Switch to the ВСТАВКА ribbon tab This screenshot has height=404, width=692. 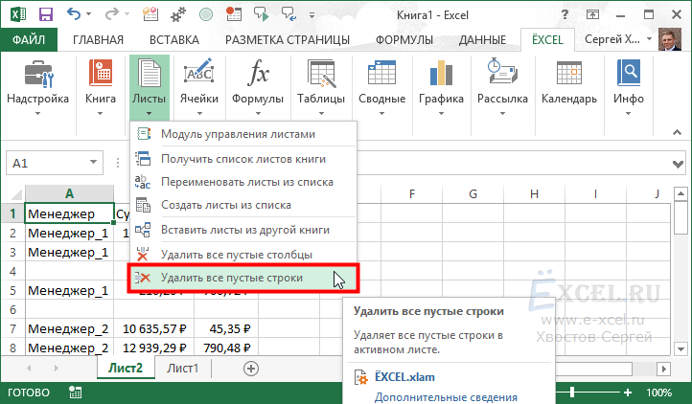[x=174, y=39]
